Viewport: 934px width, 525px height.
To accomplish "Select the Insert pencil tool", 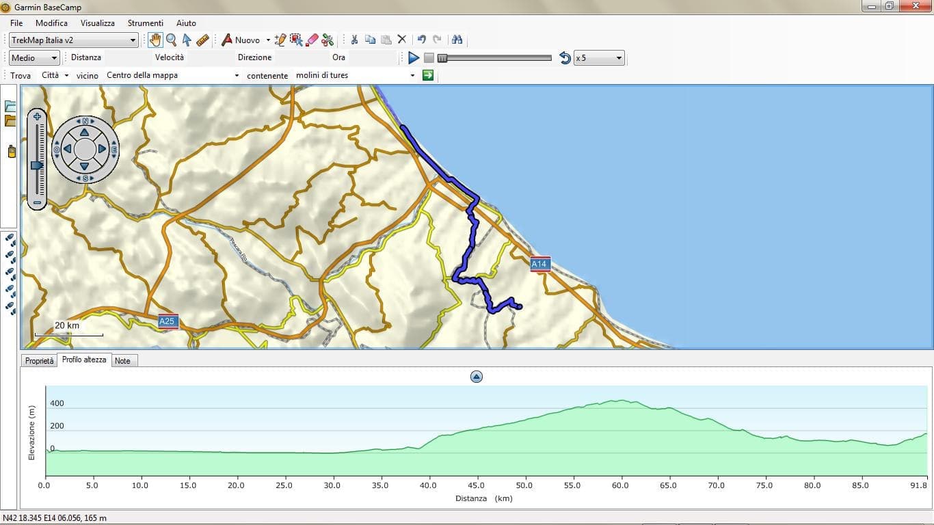I will pos(280,40).
